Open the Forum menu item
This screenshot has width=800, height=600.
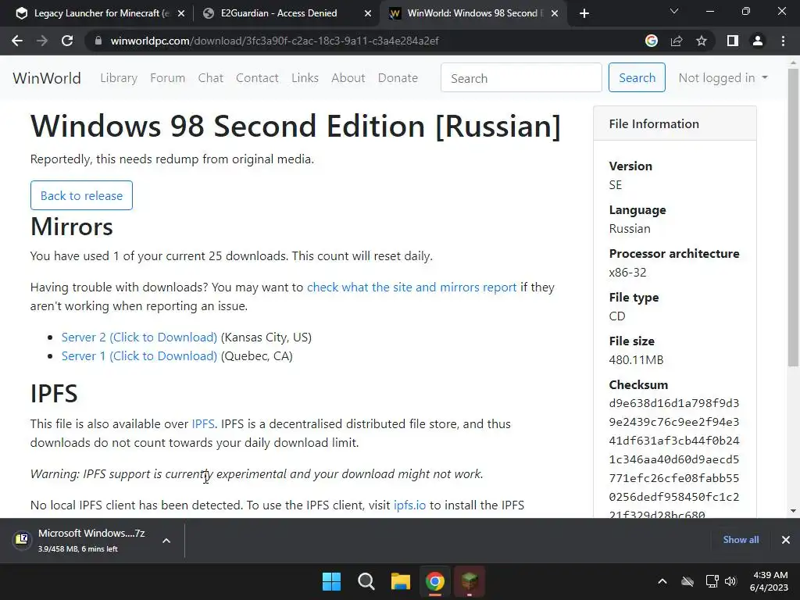[x=167, y=78]
